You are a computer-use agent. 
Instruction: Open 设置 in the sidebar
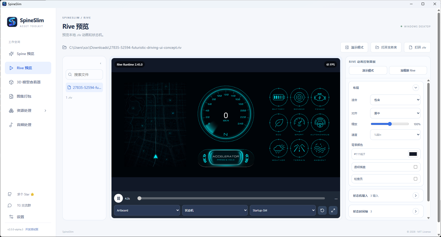(x=28, y=217)
